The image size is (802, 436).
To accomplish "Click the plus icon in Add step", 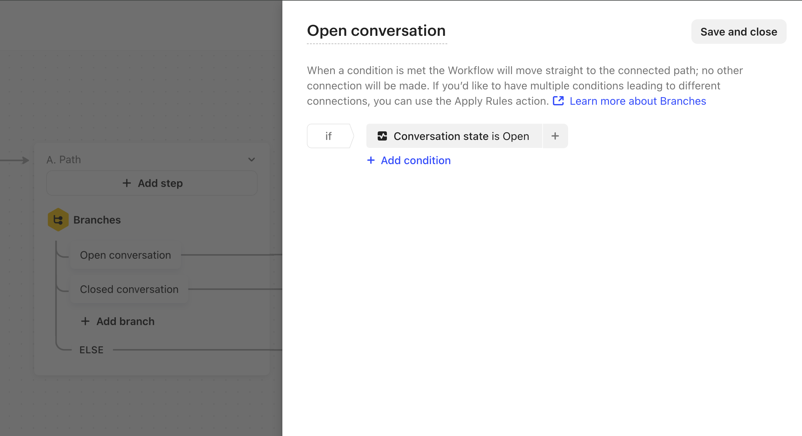I will [126, 183].
